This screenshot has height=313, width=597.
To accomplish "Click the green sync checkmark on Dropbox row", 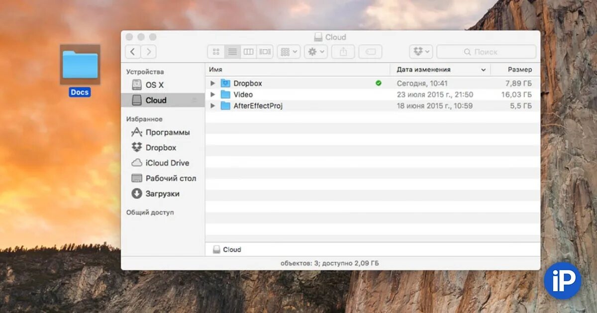I will 379,83.
